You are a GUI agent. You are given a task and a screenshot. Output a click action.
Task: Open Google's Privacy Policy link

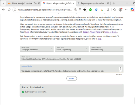pyautogui.click(x=92, y=32)
